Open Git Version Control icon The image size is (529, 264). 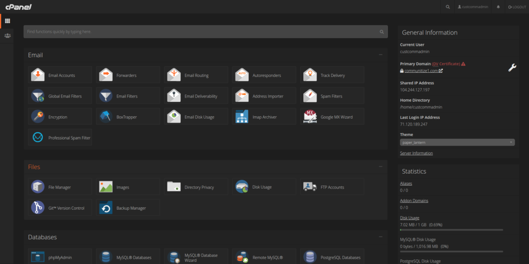pos(38,208)
